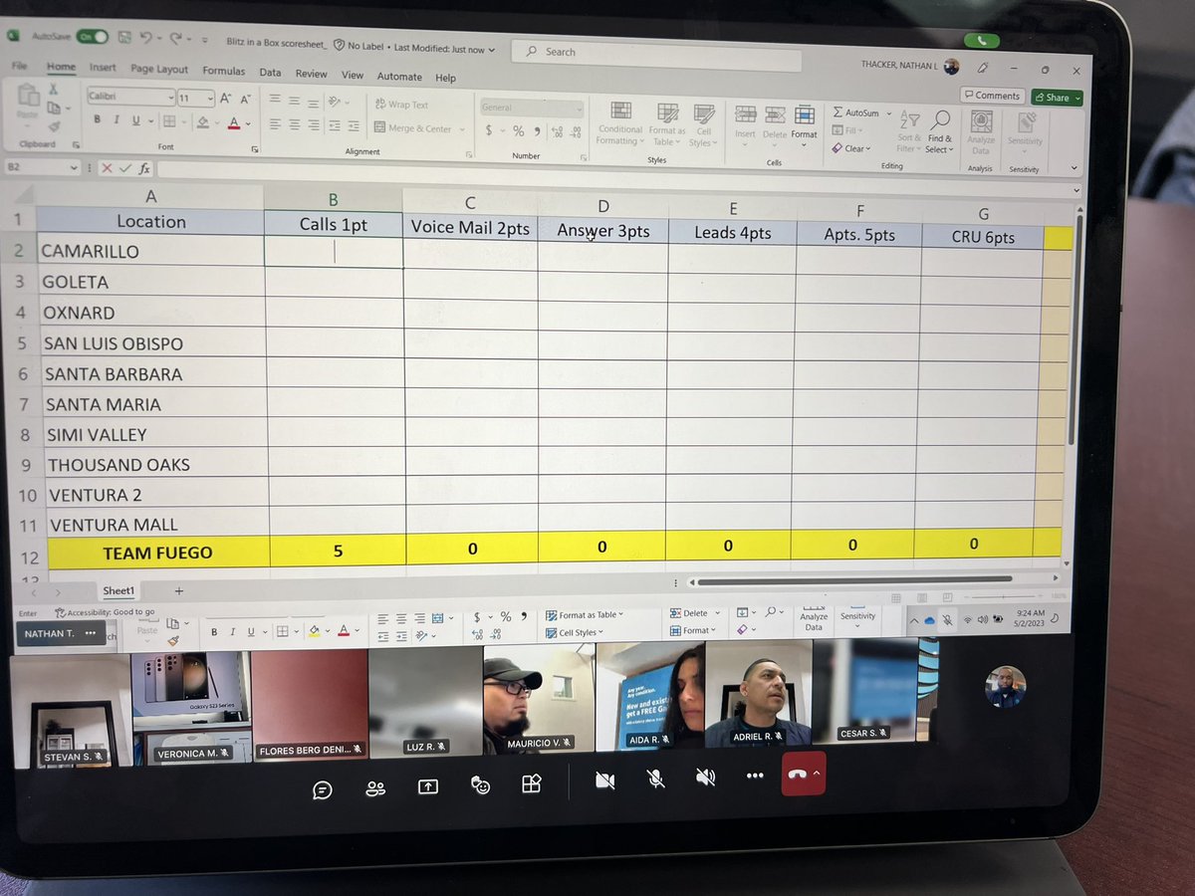Select the SANTA BARBARA cell

click(x=155, y=374)
